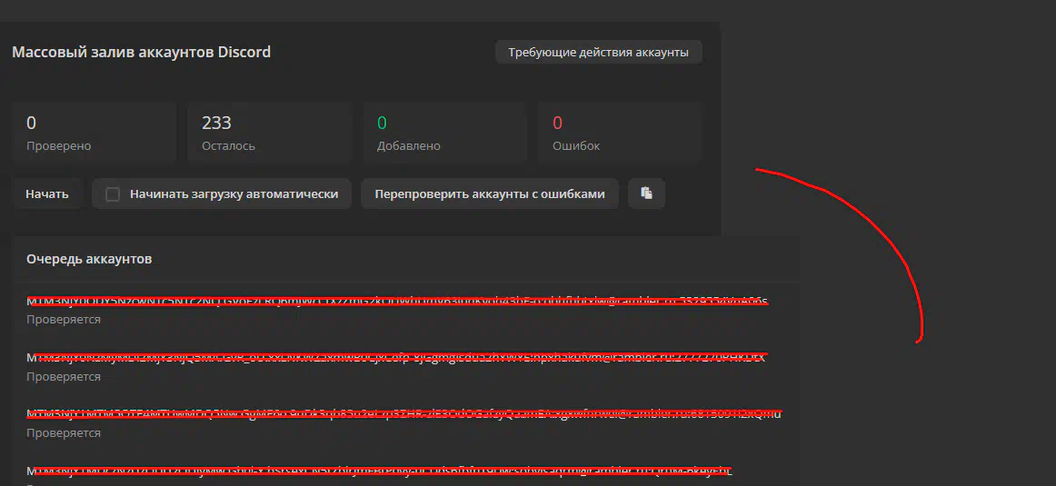The image size is (1056, 486).
Task: Click the Начать button
Action: [x=47, y=193]
